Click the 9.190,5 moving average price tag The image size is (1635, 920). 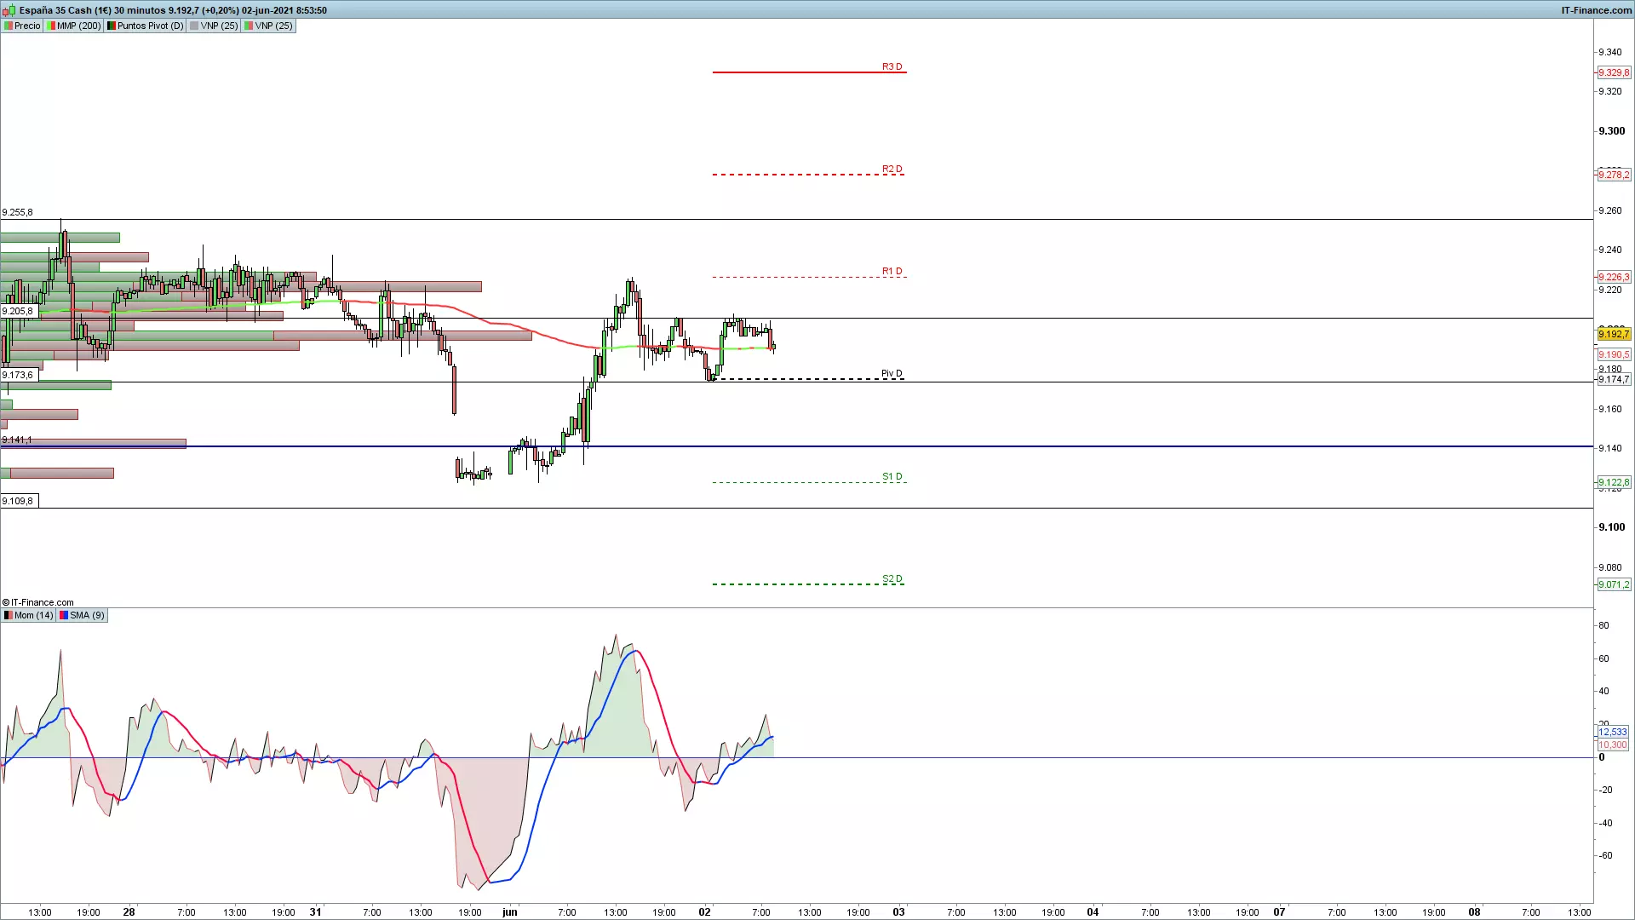pos(1614,354)
